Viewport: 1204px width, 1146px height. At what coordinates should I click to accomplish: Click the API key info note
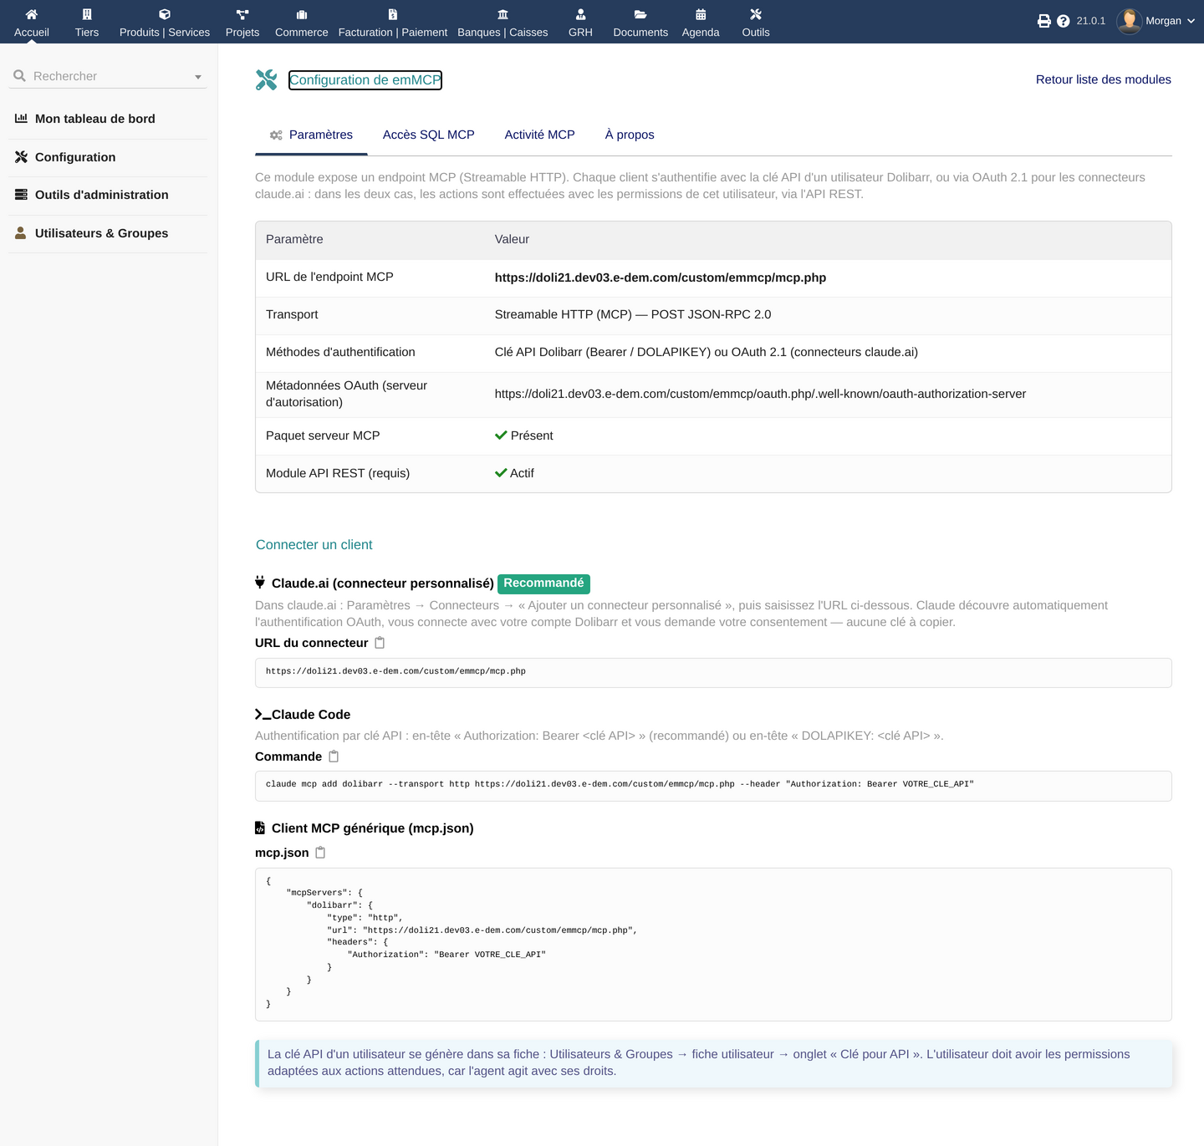[713, 1063]
